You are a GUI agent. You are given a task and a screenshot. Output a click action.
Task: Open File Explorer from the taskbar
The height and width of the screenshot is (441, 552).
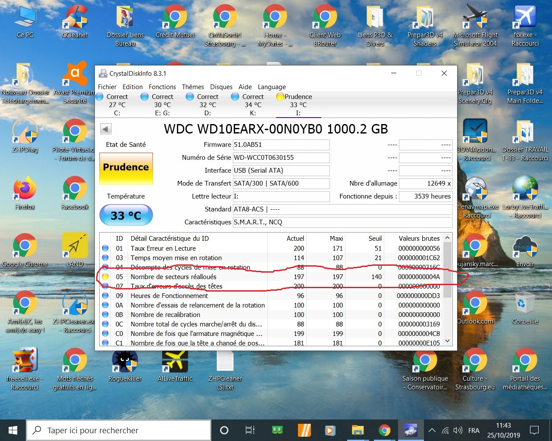click(x=358, y=430)
